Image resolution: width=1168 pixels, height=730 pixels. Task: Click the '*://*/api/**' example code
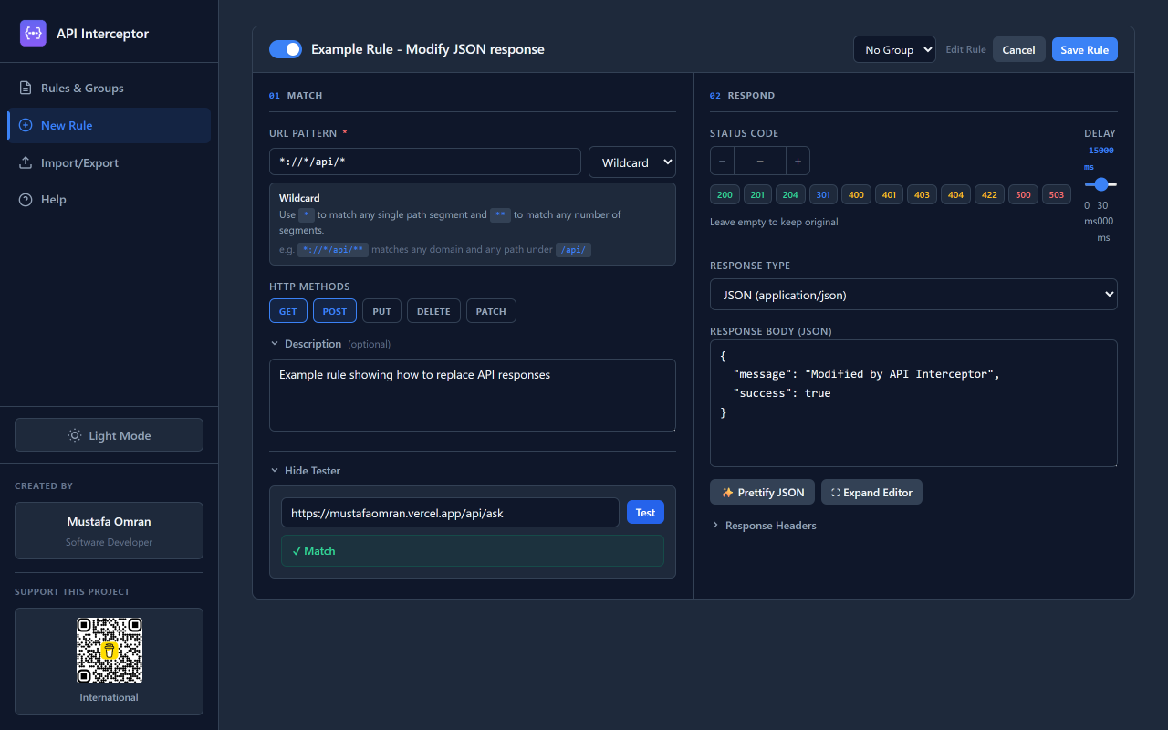(x=333, y=250)
